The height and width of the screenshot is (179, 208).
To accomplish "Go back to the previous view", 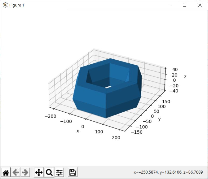I will click(16, 172).
